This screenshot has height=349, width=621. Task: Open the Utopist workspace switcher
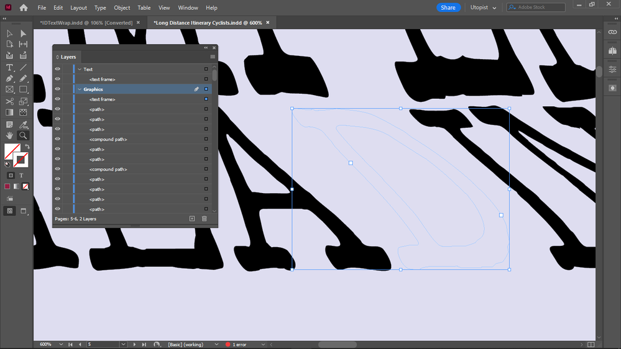[483, 7]
